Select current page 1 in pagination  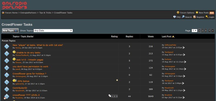click(x=200, y=31)
